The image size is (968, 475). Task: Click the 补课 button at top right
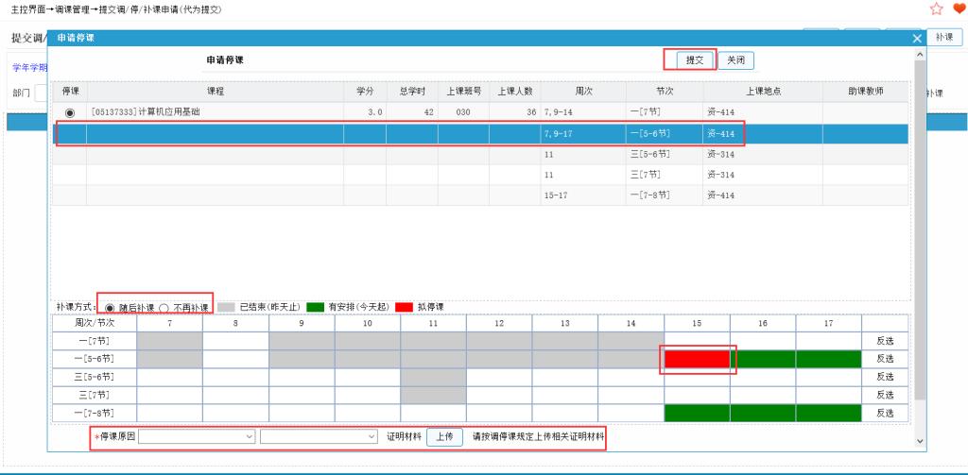[x=942, y=37]
